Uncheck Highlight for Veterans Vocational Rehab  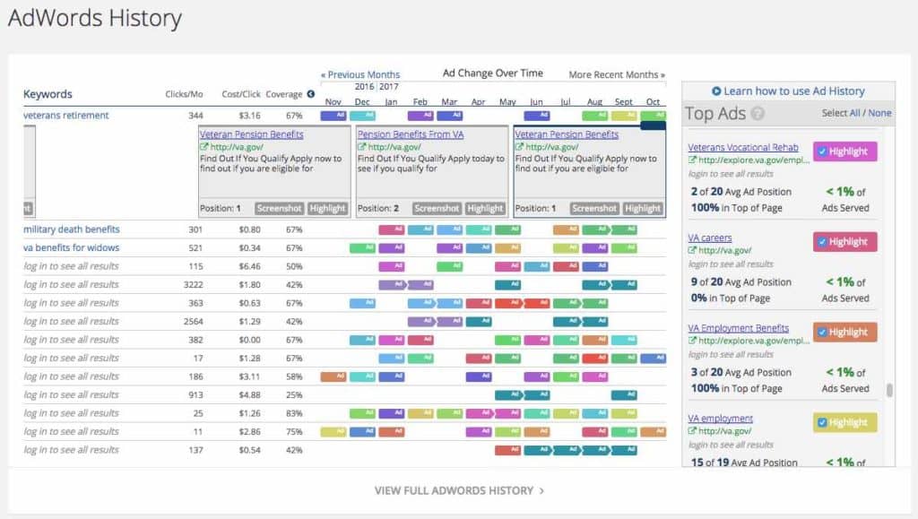tap(821, 151)
